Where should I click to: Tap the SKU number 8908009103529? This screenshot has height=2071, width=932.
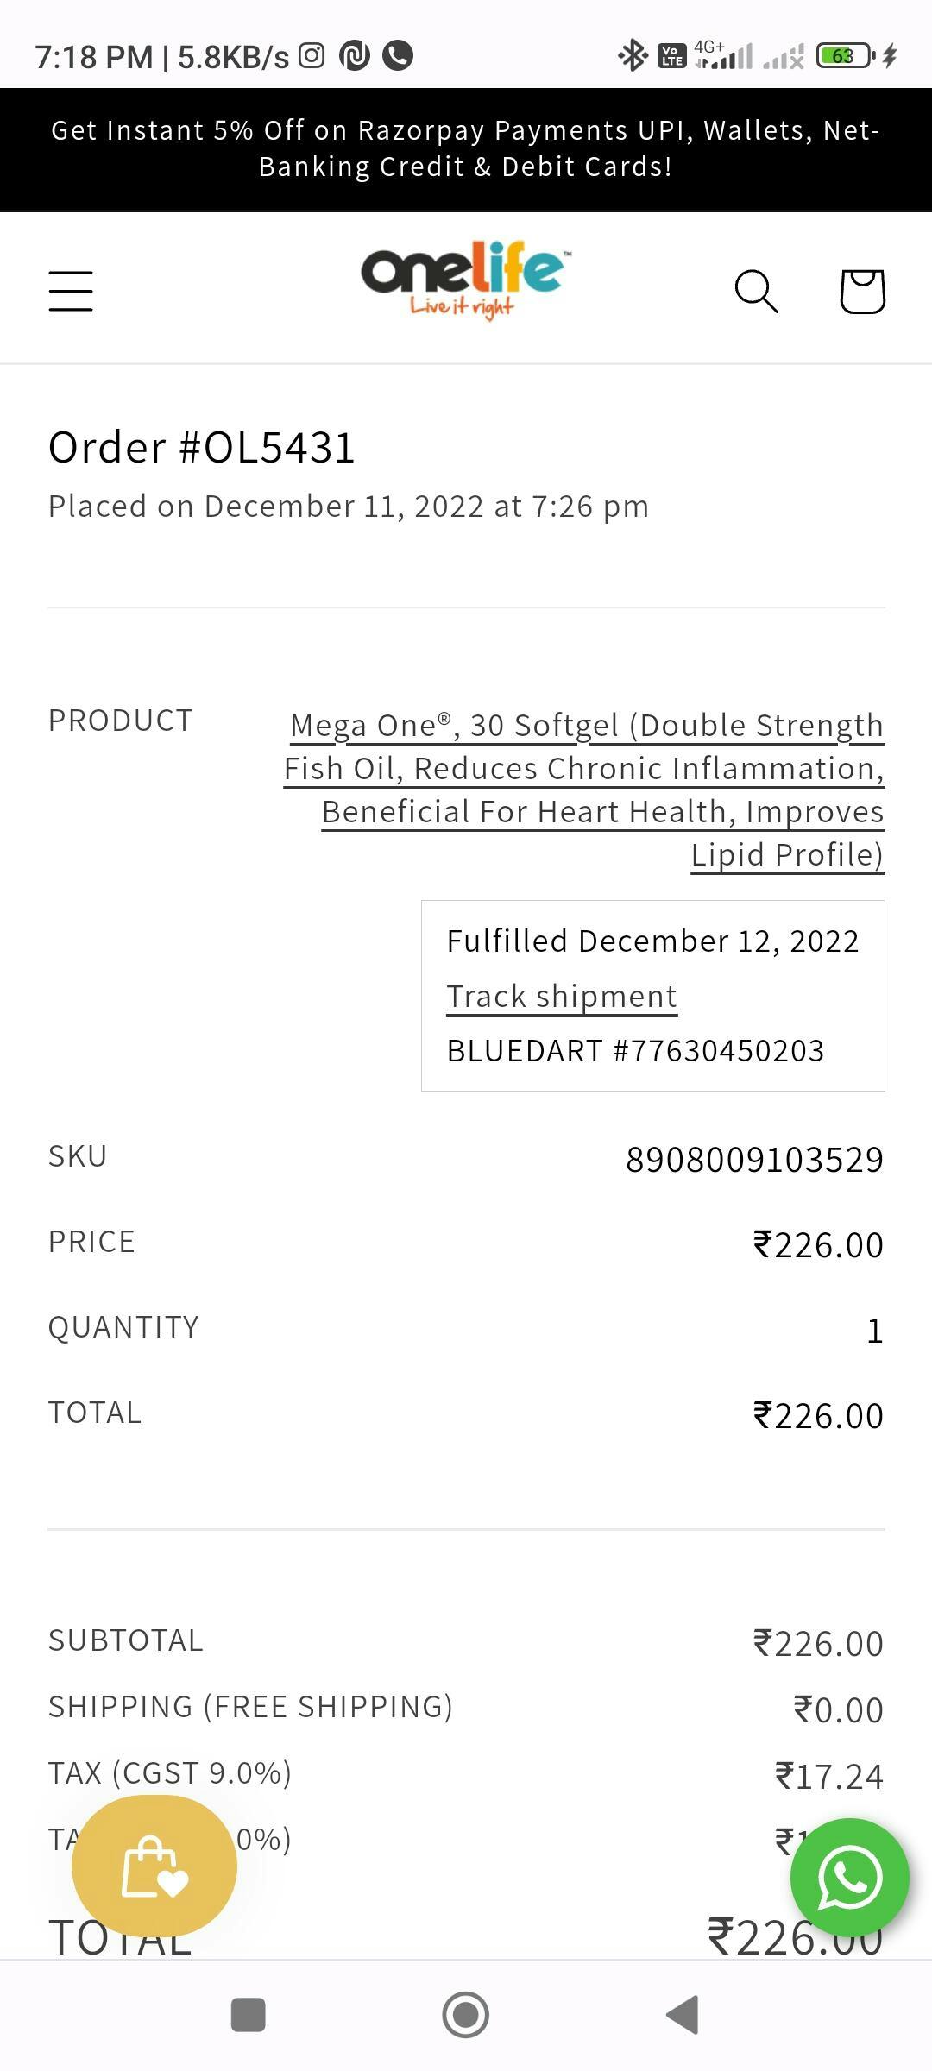click(x=754, y=1159)
